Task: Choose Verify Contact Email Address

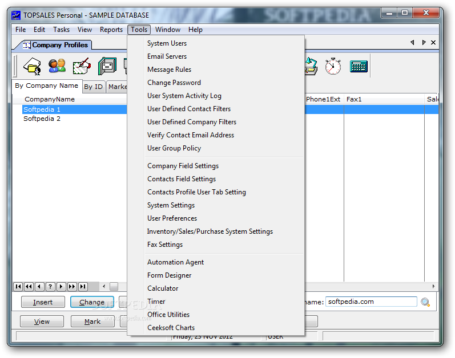Action: point(216,135)
